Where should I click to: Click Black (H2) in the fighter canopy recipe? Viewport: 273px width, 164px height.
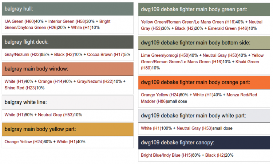pyautogui.click(x=215, y=155)
